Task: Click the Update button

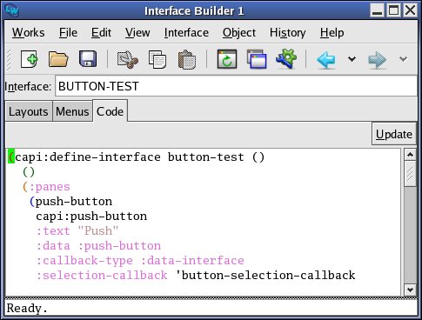Action: coord(394,134)
